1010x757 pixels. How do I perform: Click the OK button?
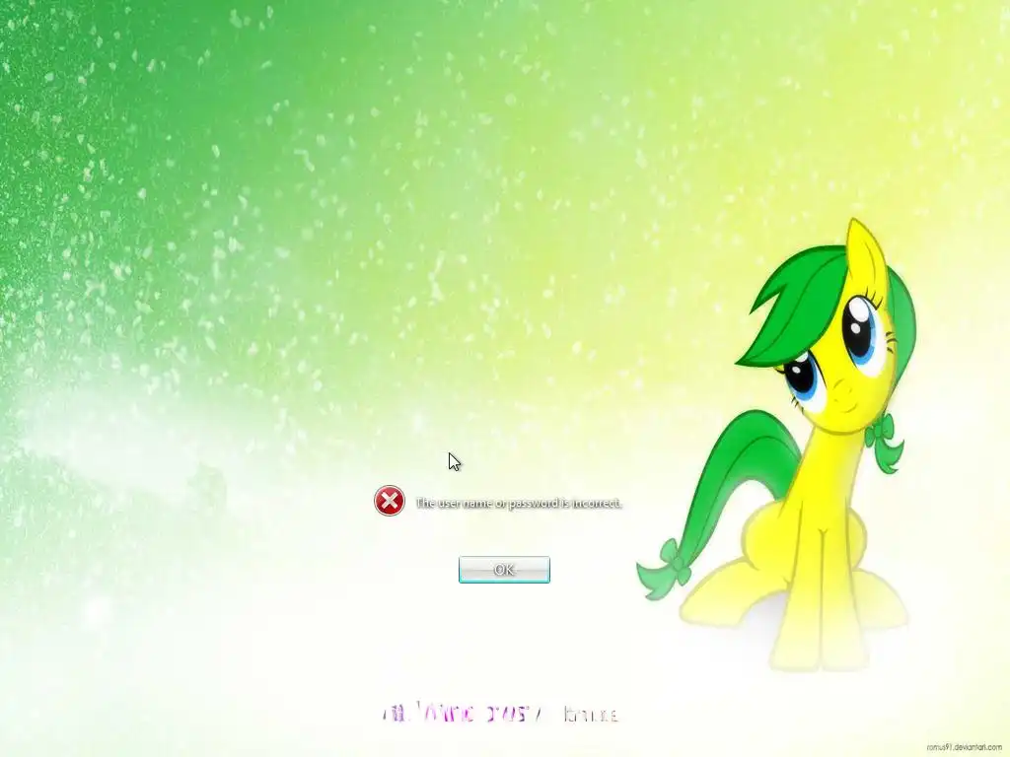(504, 570)
